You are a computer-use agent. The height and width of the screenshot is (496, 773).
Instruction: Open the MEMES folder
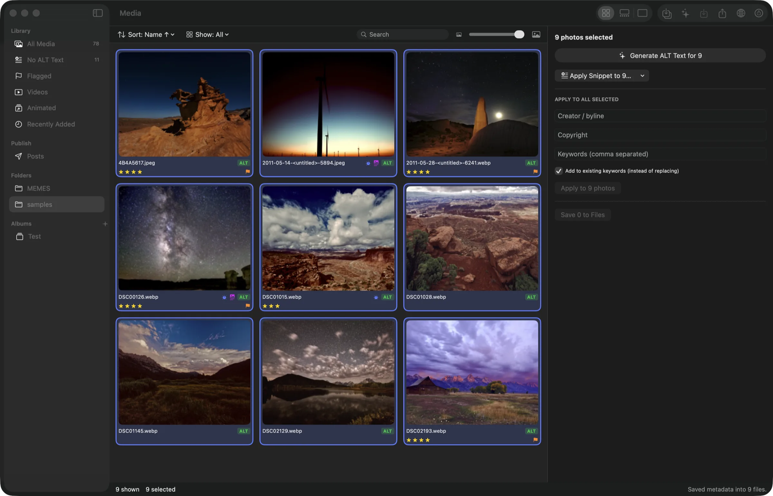[57, 188]
